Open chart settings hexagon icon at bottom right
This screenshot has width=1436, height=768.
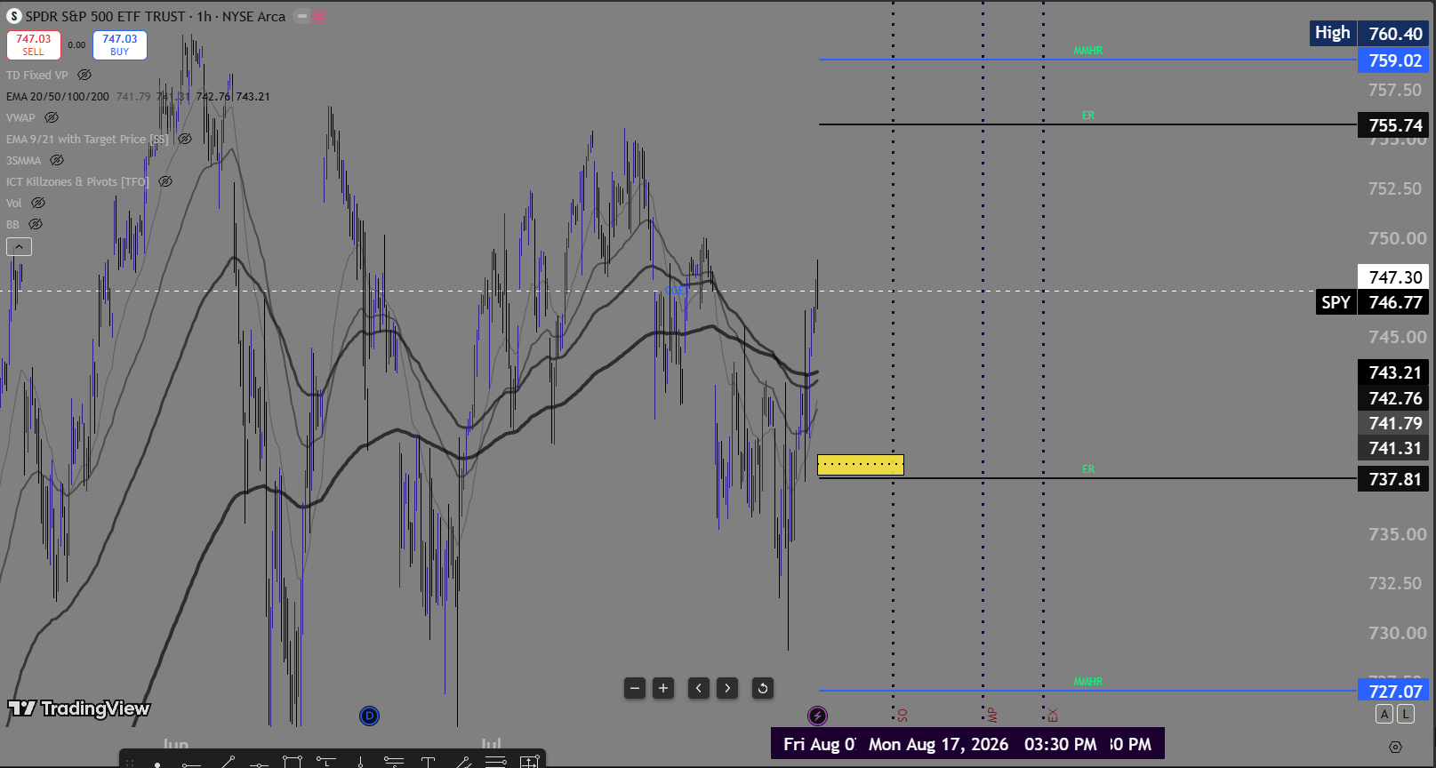(1395, 747)
